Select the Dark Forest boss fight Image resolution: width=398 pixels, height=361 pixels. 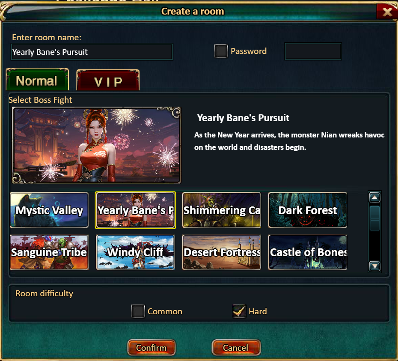click(x=308, y=210)
